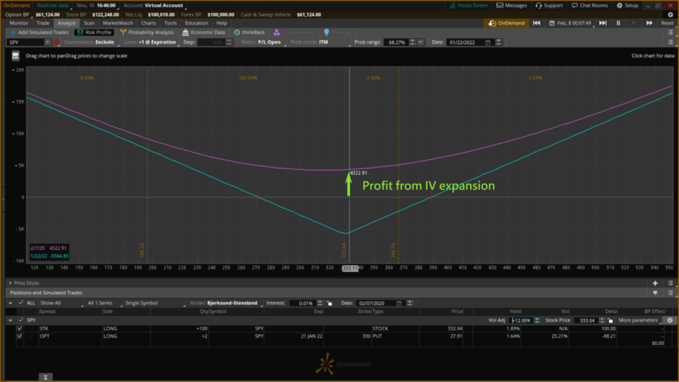Toggle Interest rate lock icon
Screen dimensions: 679x382
pos(330,302)
